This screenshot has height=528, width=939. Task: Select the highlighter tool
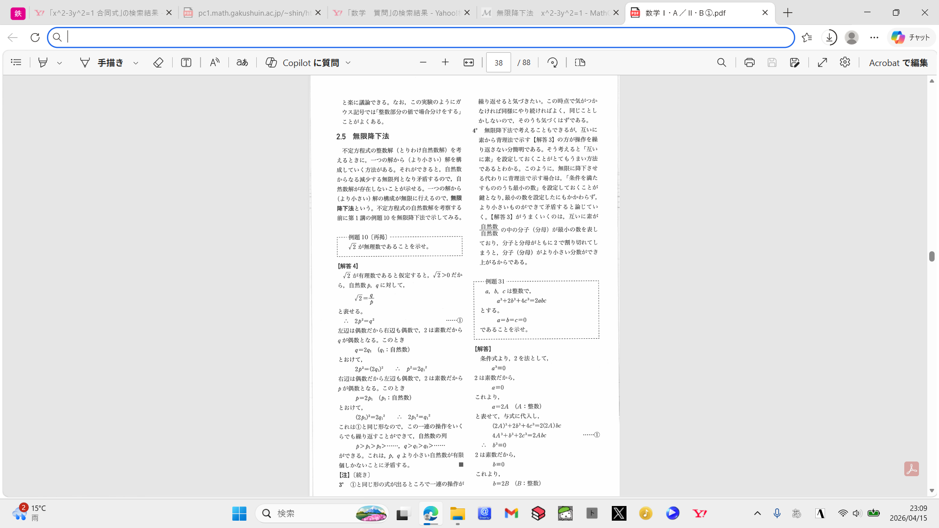43,63
